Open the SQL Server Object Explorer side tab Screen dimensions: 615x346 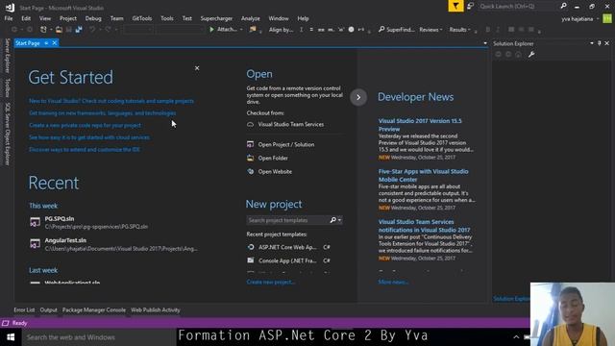[x=7, y=134]
